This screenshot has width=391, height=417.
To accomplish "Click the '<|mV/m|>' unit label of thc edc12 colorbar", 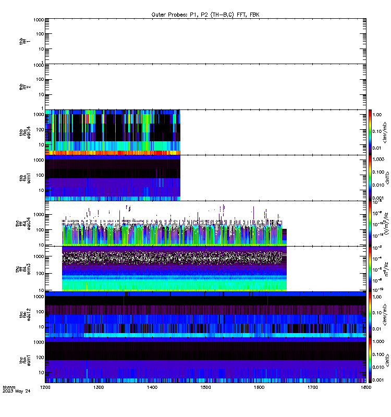I will pyautogui.click(x=385, y=315).
